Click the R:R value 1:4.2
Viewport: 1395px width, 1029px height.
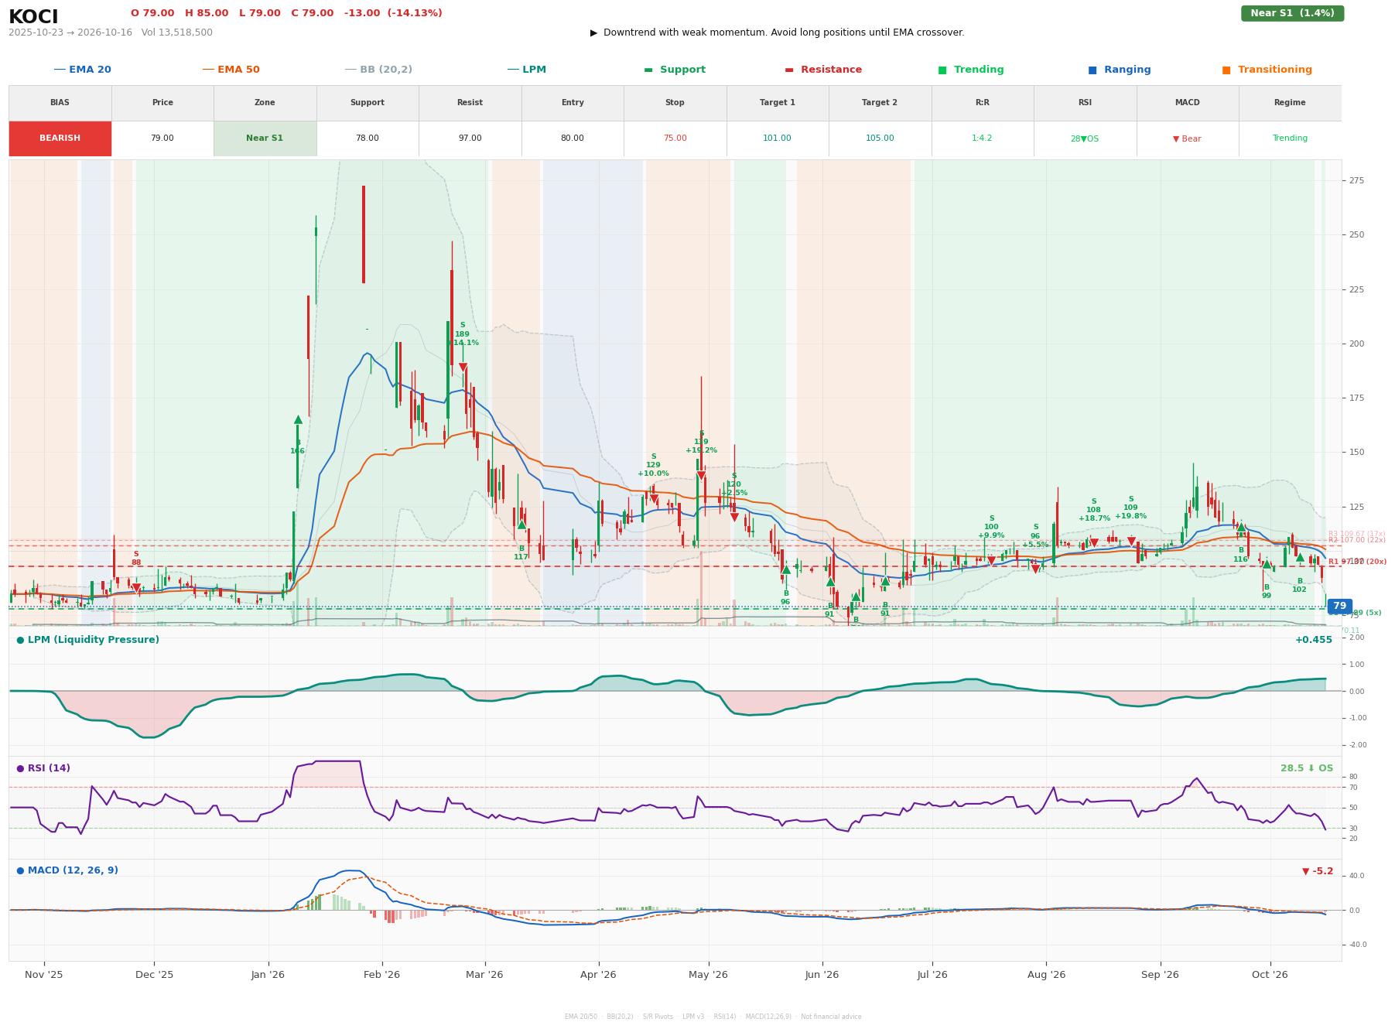[x=982, y=138]
